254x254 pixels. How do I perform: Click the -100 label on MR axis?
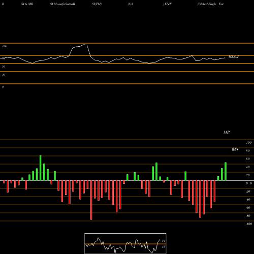coord(248,224)
